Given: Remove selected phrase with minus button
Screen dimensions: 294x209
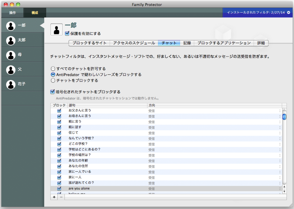Looking at the screenshot, I should 61,197.
